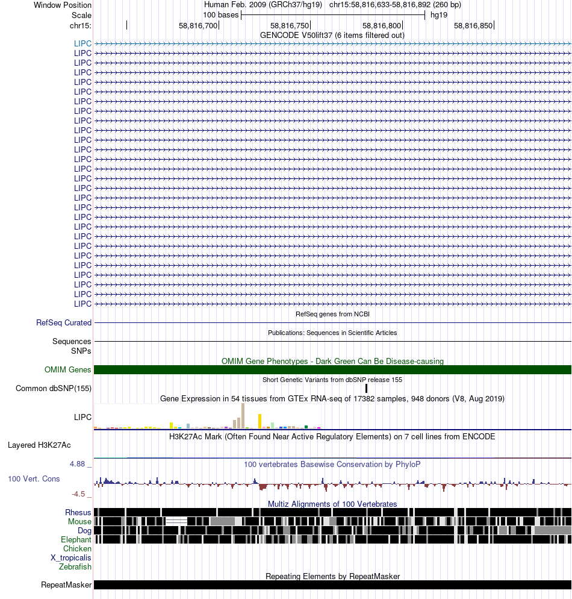Click the 'chr15:58,816,633-58,816,892 (260 bp)' position text

click(395, 5)
